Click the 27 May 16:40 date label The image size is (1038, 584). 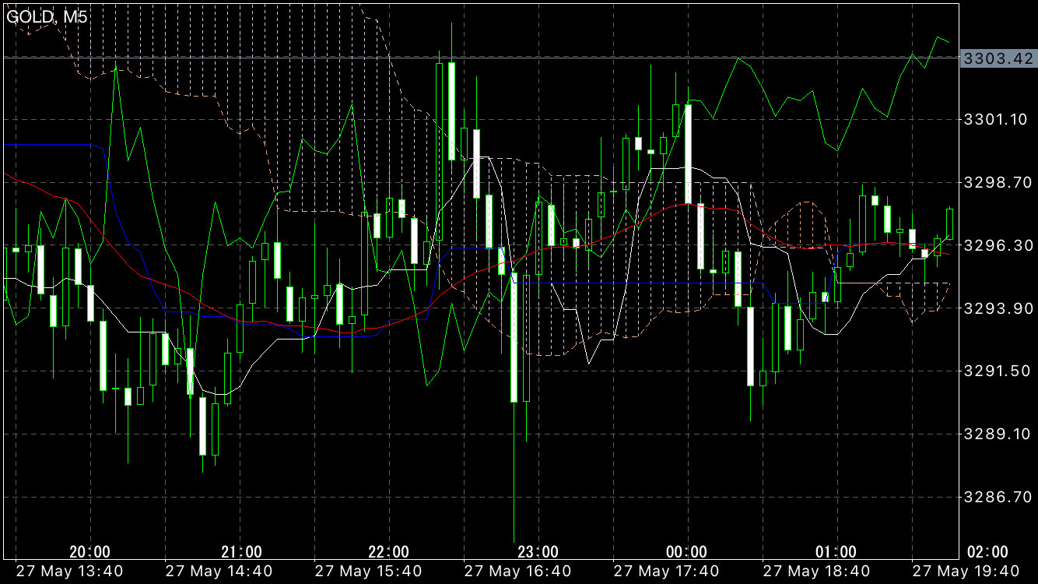(x=517, y=572)
